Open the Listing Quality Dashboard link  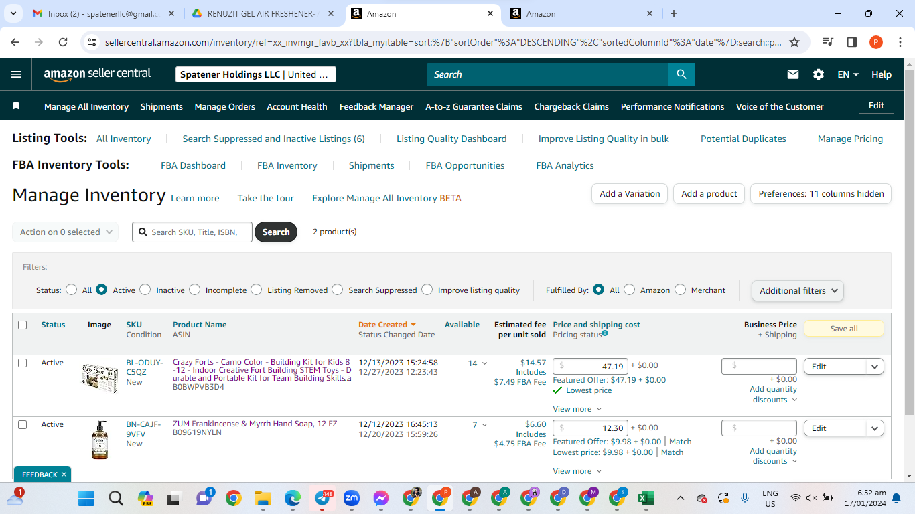[451, 139]
